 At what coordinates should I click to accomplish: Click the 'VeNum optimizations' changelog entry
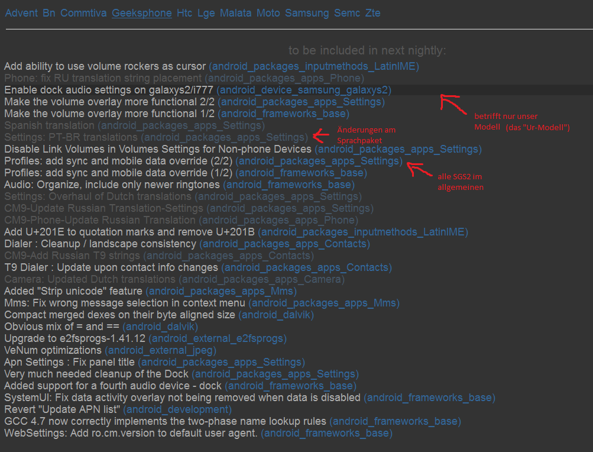[x=53, y=350]
